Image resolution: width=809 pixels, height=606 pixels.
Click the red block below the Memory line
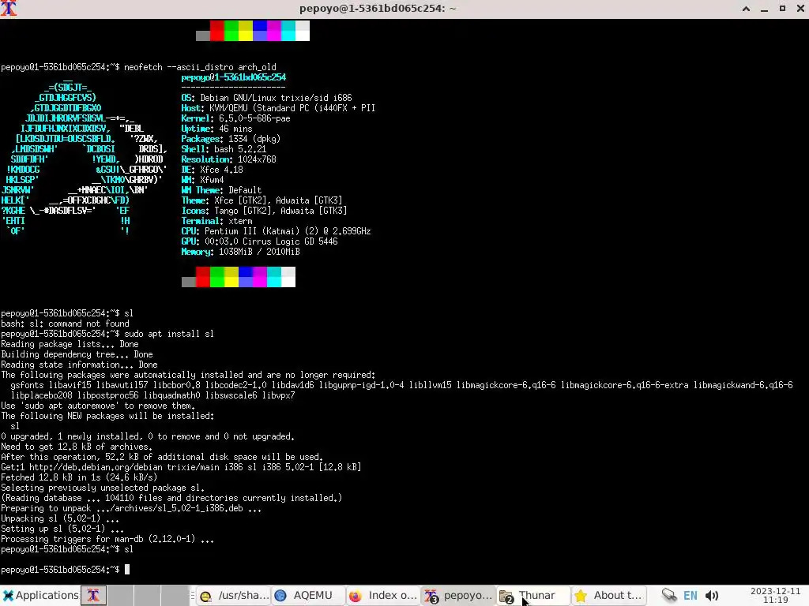[x=203, y=277]
